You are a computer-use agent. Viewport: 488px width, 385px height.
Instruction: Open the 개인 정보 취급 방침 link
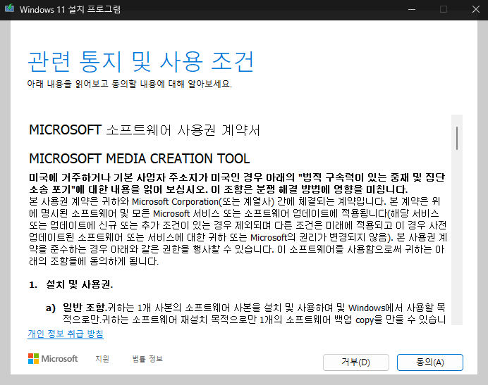(66, 334)
